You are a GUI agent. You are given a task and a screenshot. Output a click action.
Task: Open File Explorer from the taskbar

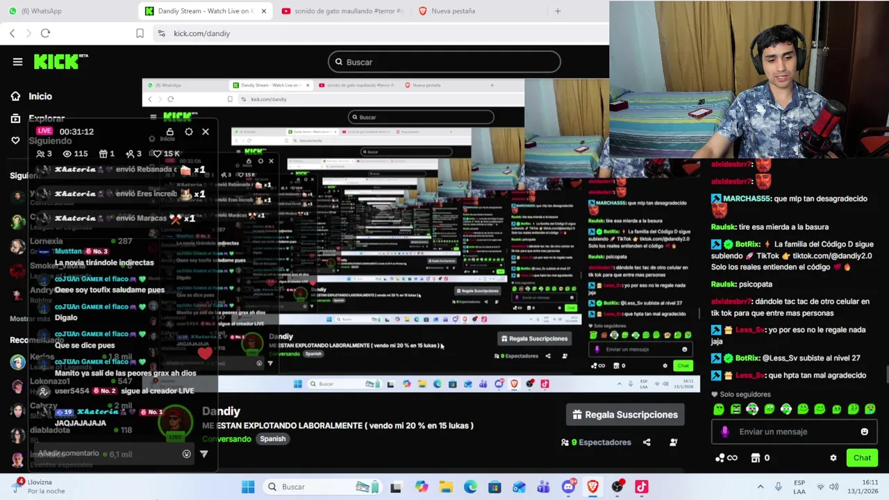click(446, 487)
